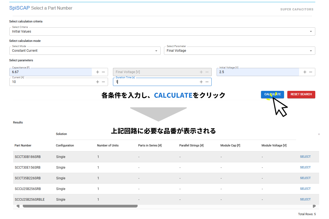This screenshot has width=329, height=219.
Task: Increase Initial Voltage with plus icon
Action: click(x=305, y=72)
